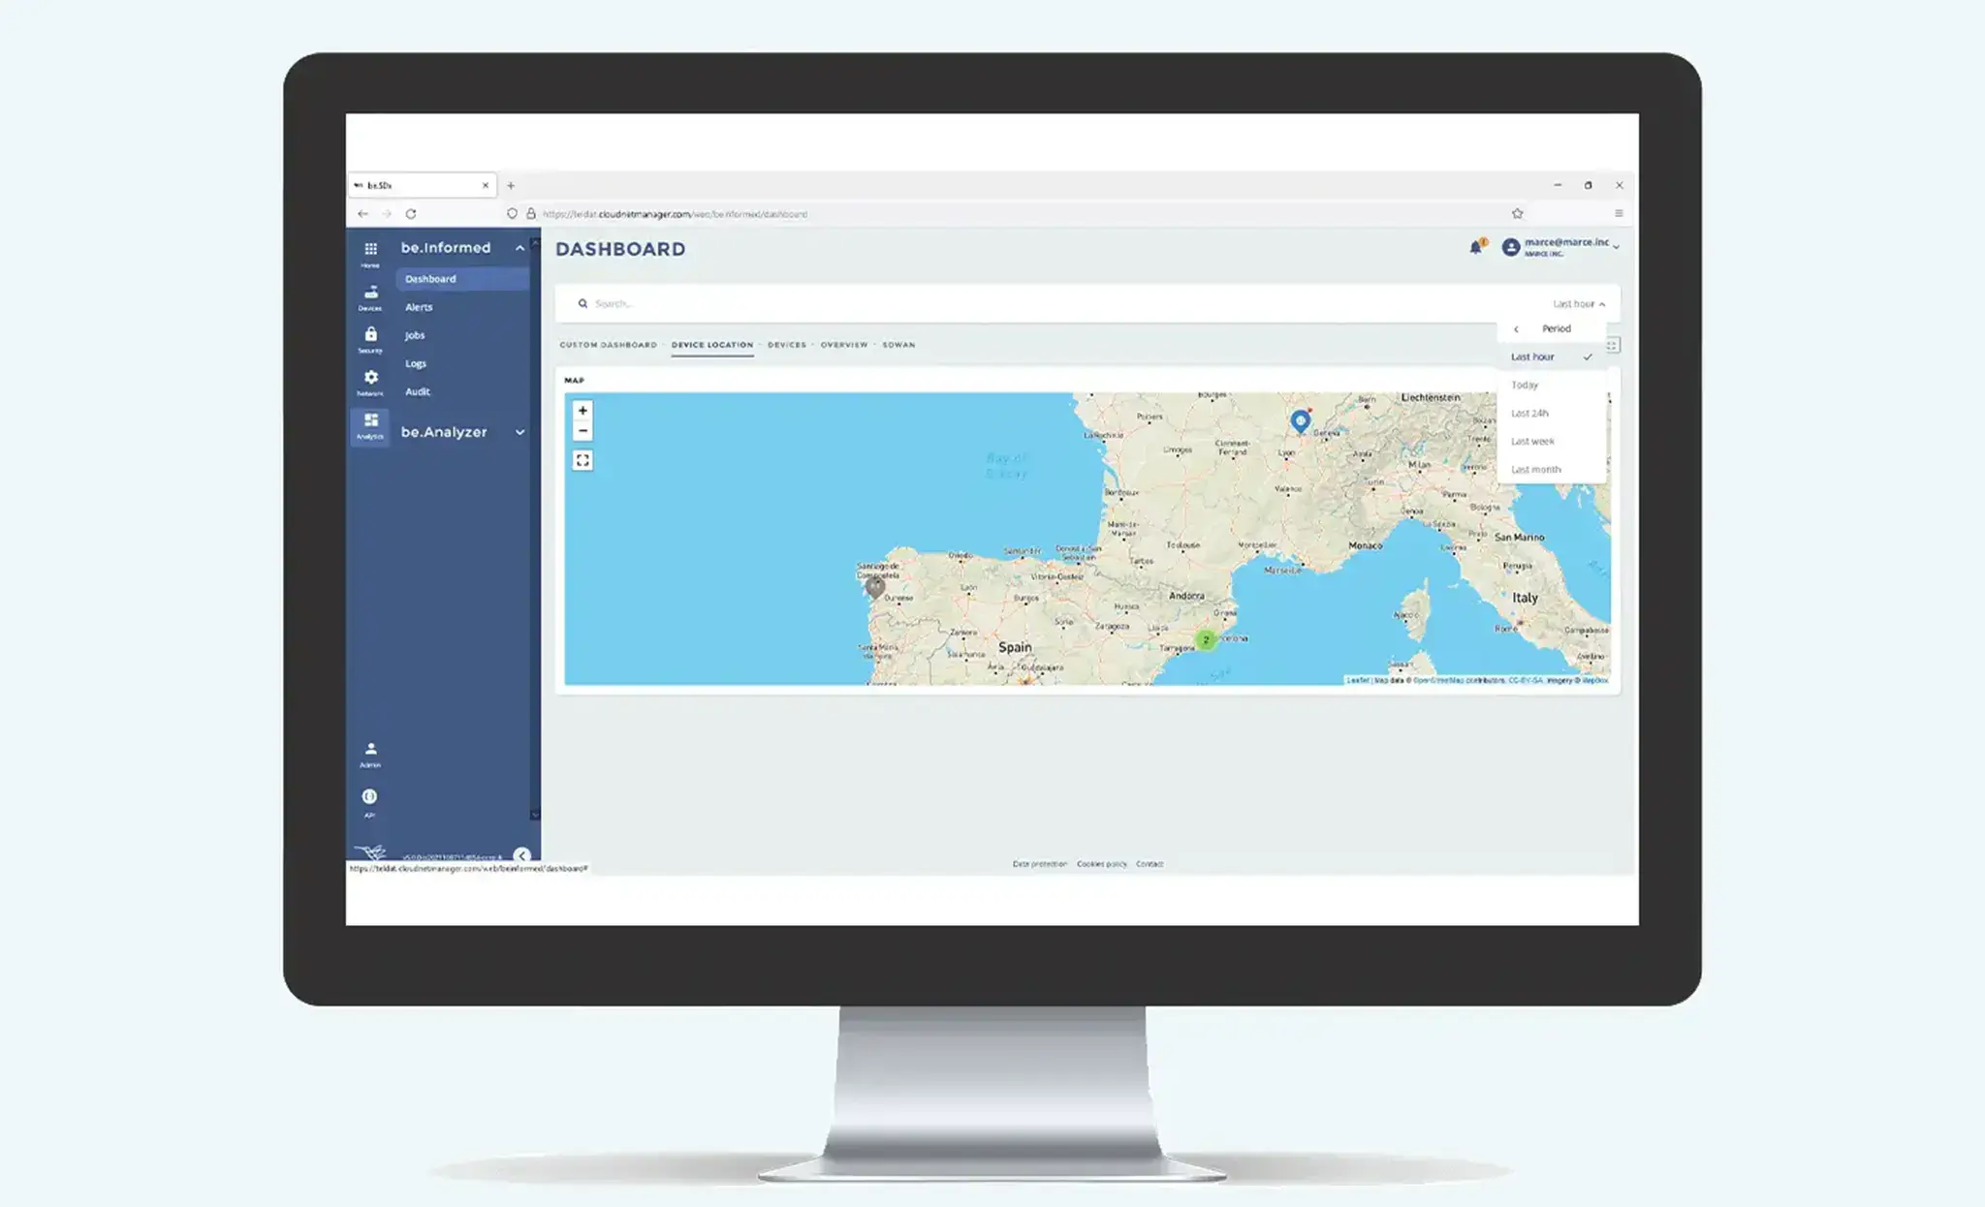Screen dimensions: 1985x1207
Task: Bookmark this page with star icon
Action: coord(1518,213)
